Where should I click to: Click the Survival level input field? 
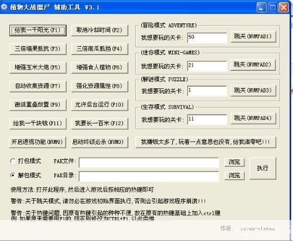pyautogui.click(x=207, y=119)
